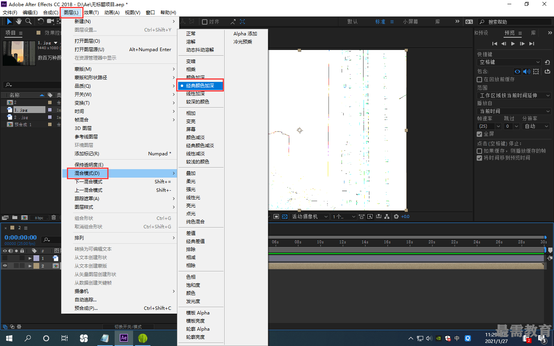The height and width of the screenshot is (346, 554).
Task: Create new folder in project panel
Action: click(x=15, y=218)
